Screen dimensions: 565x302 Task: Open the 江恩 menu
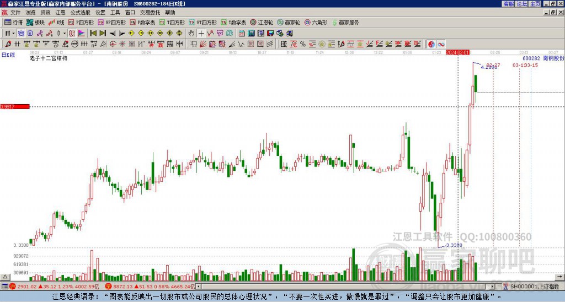click(60, 13)
